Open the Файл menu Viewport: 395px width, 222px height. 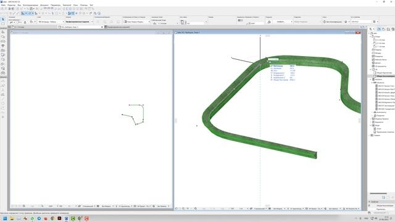click(x=3, y=5)
